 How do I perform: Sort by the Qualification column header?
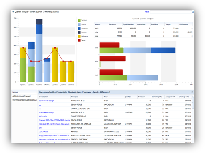(129, 24)
